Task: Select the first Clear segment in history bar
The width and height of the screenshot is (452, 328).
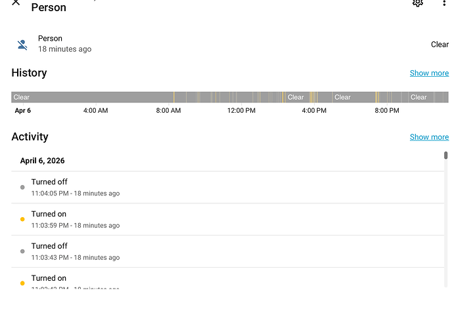Action: point(92,97)
